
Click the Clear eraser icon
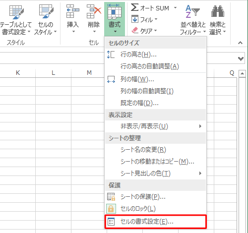pyautogui.click(x=135, y=30)
